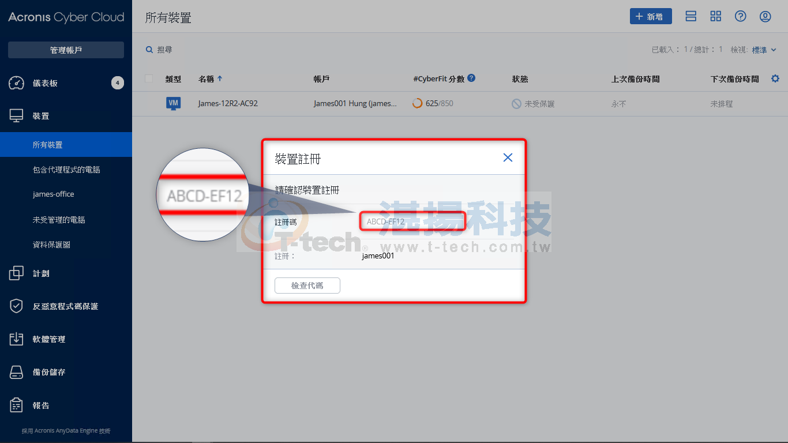
Task: Select 所有裝置 in the sidebar
Action: coord(66,145)
